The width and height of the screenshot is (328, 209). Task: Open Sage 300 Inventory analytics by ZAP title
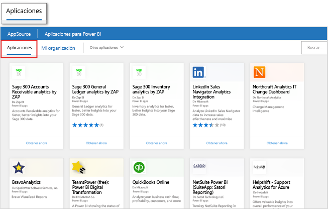coord(151,89)
